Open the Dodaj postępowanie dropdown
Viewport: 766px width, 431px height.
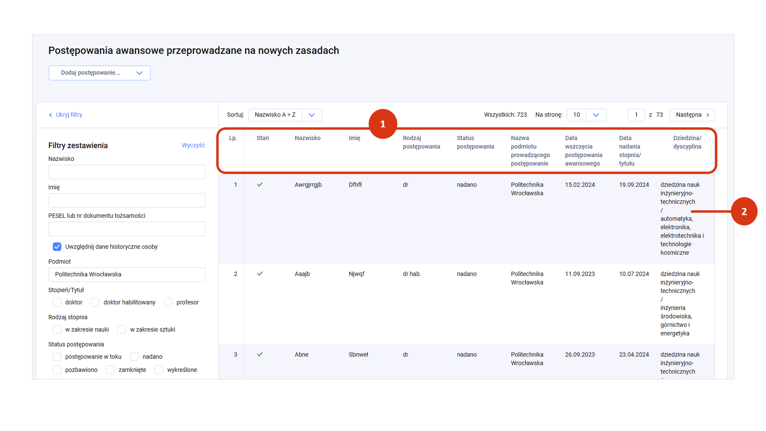pyautogui.click(x=100, y=73)
